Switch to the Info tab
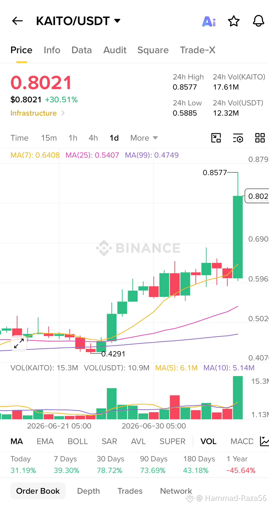Viewport: 269px width, 506px height. 52,50
